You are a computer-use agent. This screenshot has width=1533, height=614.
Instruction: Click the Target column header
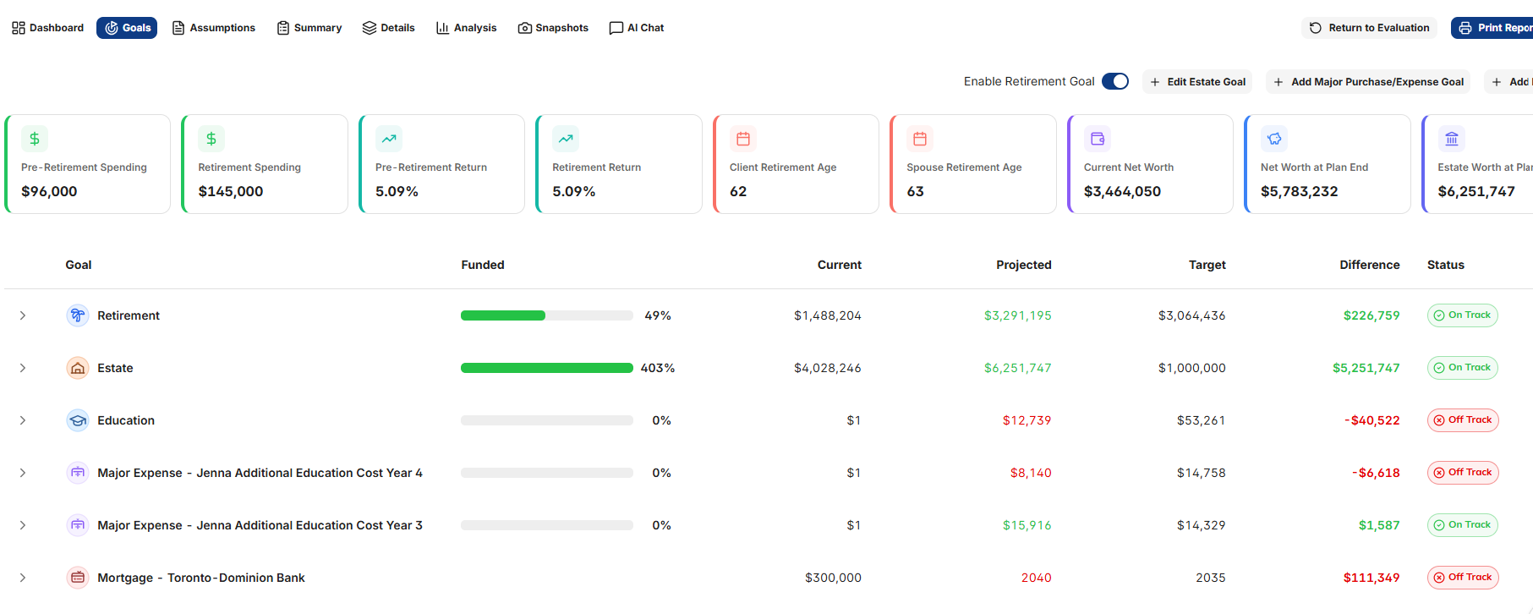click(x=1207, y=265)
